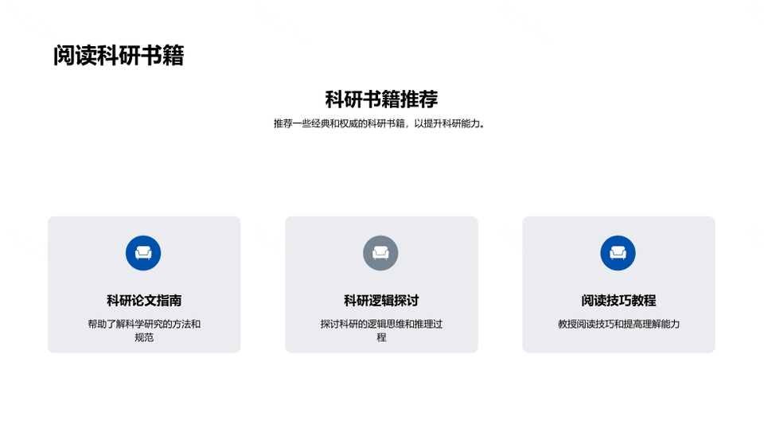The image size is (764, 436).
Task: Click the single character 程 in the middle card
Action: (381, 337)
